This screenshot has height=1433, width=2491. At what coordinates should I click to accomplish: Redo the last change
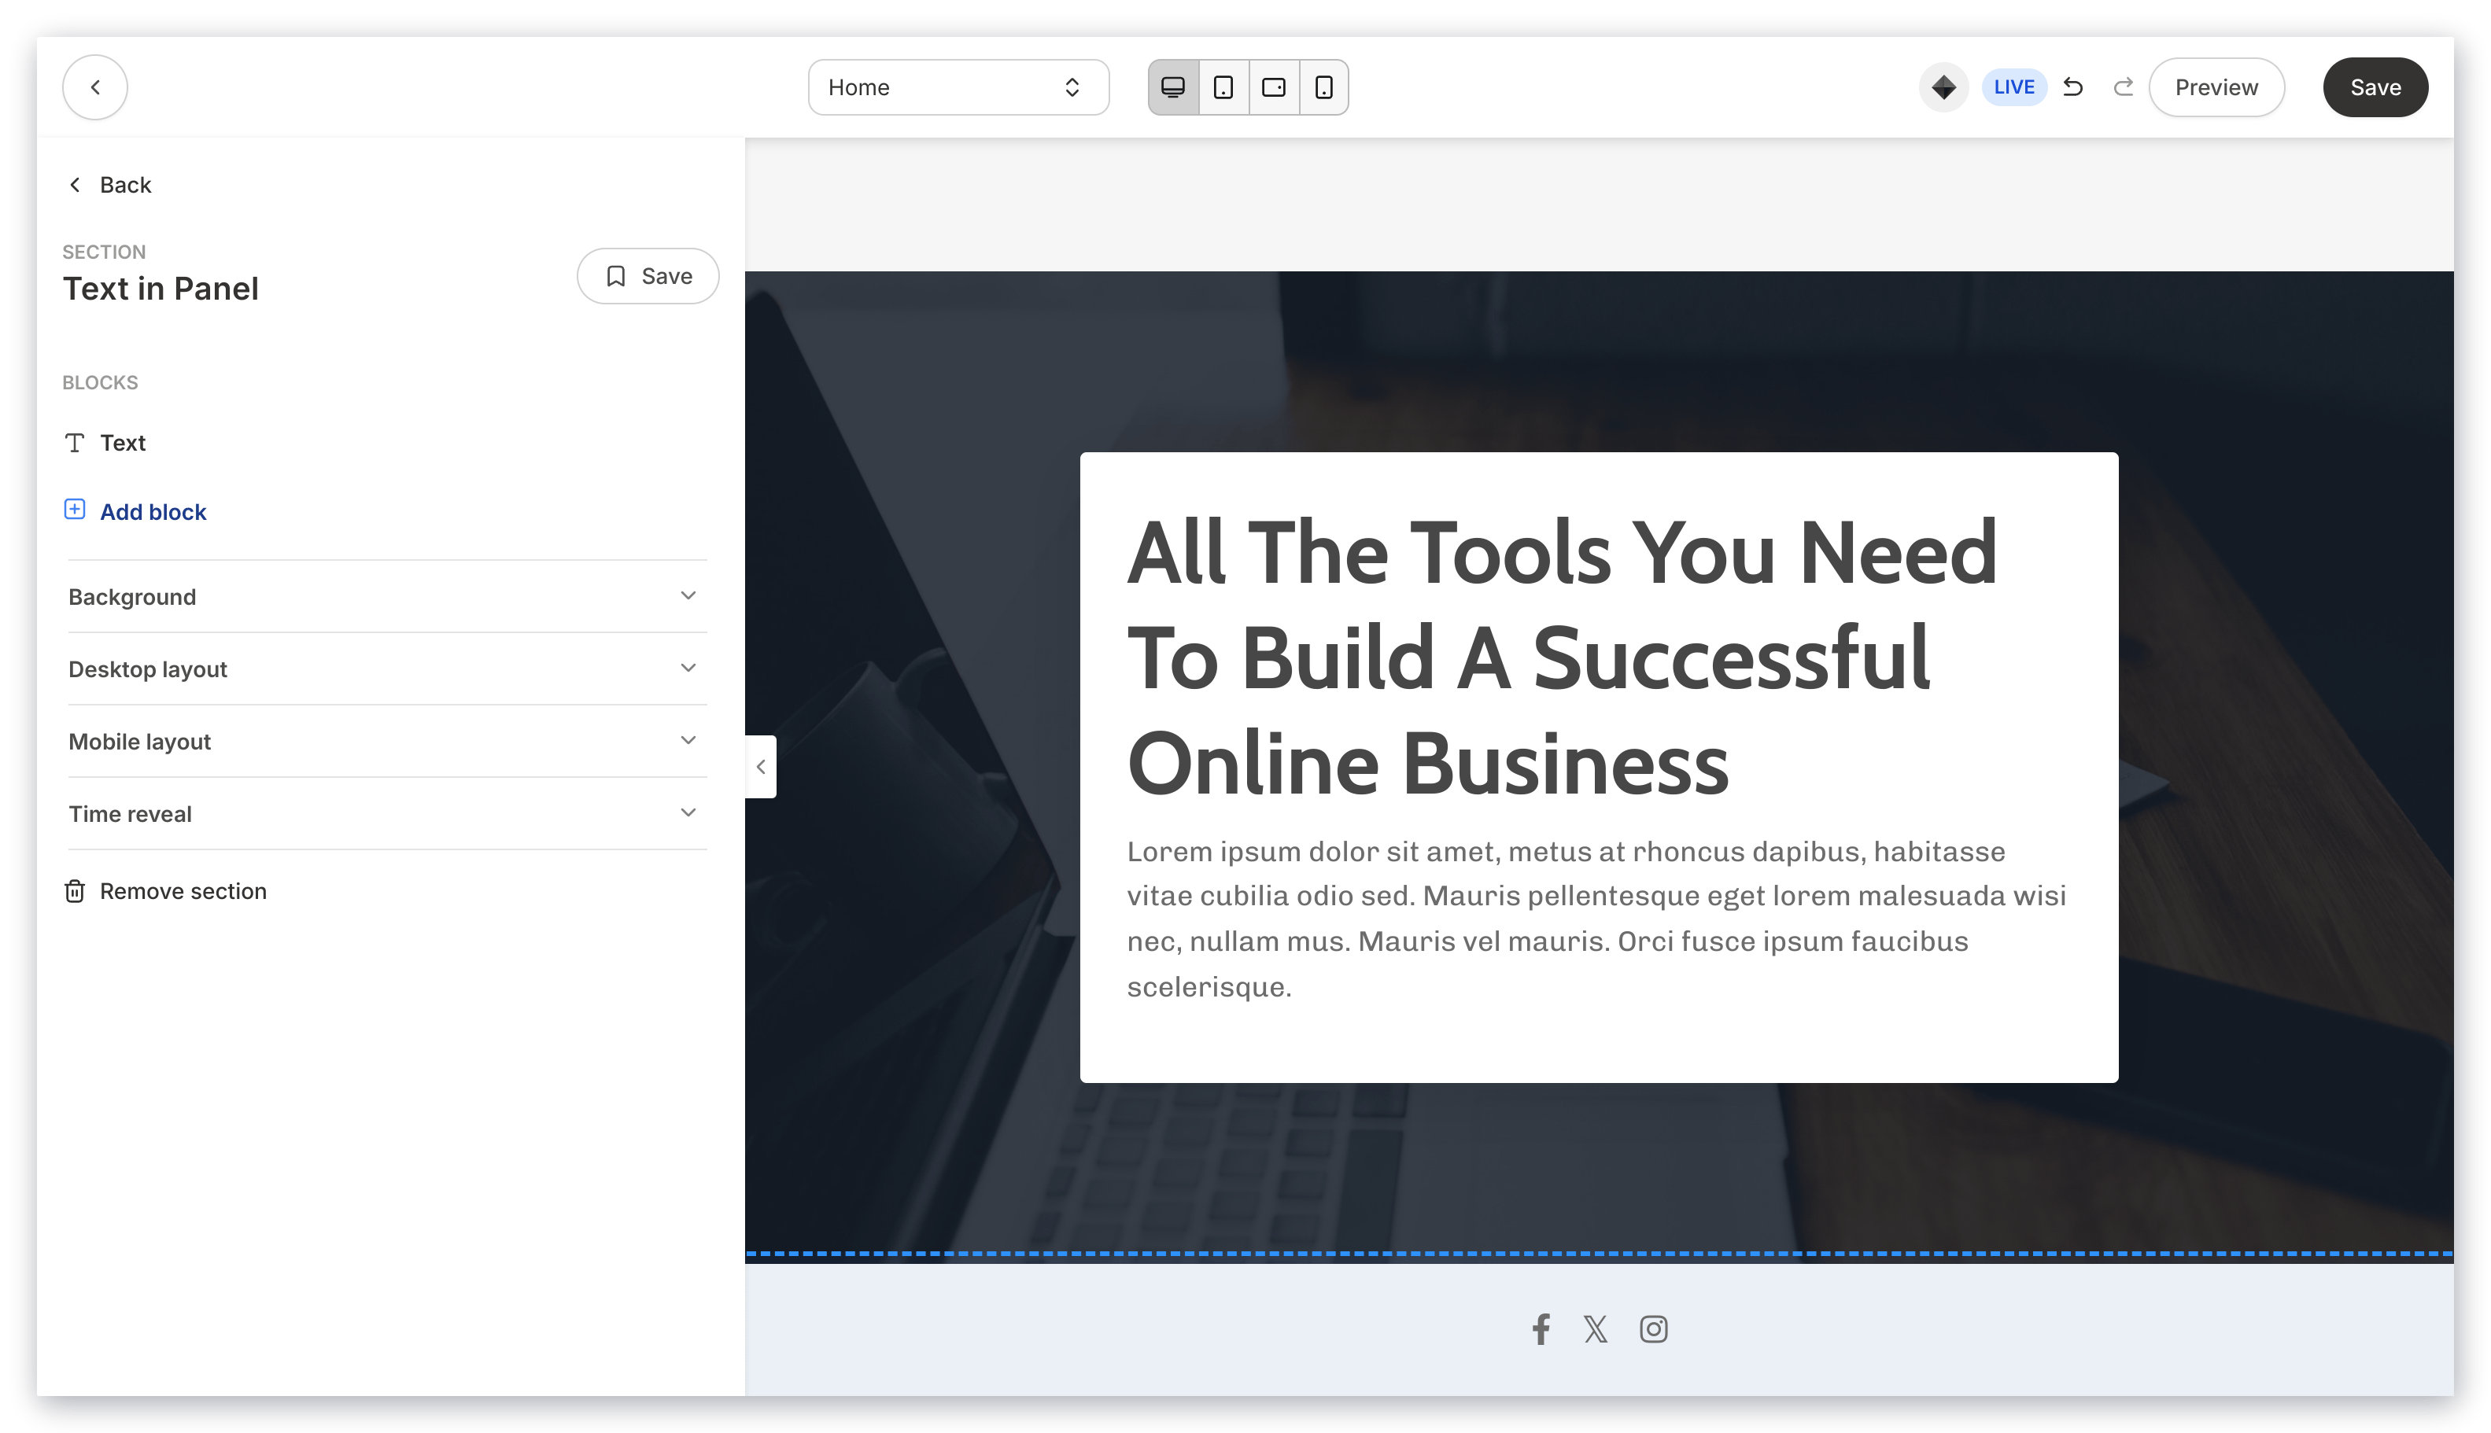coord(2122,87)
